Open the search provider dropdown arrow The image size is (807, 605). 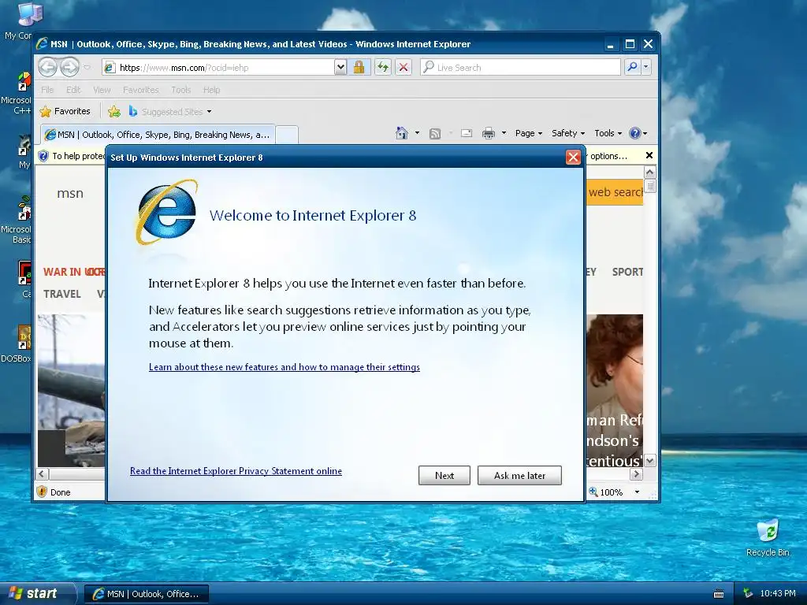646,67
